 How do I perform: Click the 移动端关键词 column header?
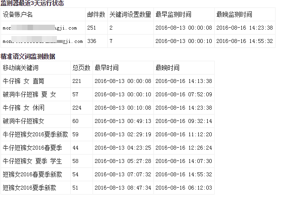click(x=21, y=68)
